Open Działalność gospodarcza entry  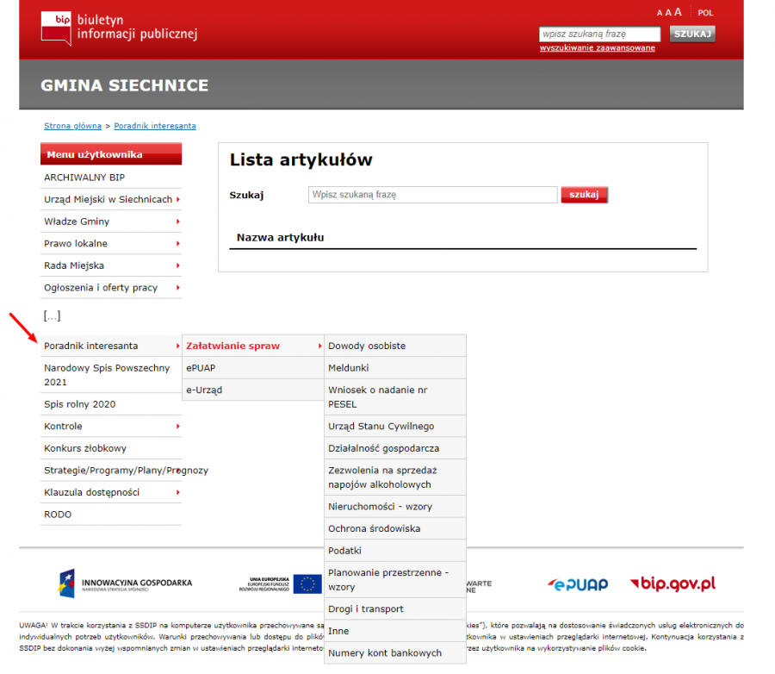(x=395, y=448)
